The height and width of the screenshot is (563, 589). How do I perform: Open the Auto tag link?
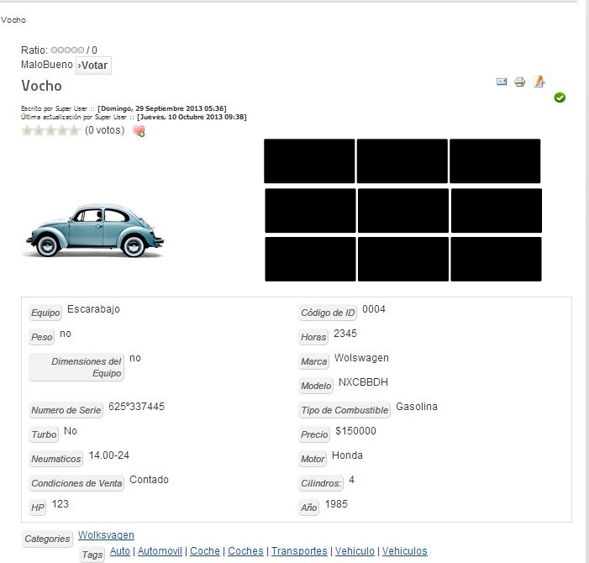tap(120, 551)
